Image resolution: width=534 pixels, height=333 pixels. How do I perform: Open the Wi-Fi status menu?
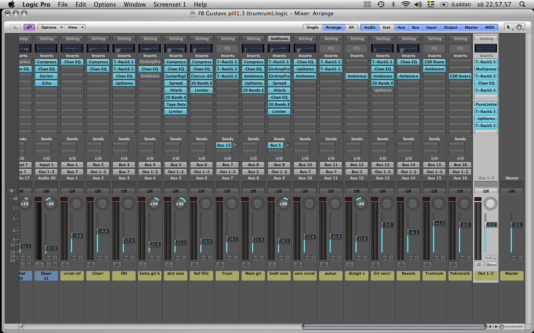pos(406,4)
